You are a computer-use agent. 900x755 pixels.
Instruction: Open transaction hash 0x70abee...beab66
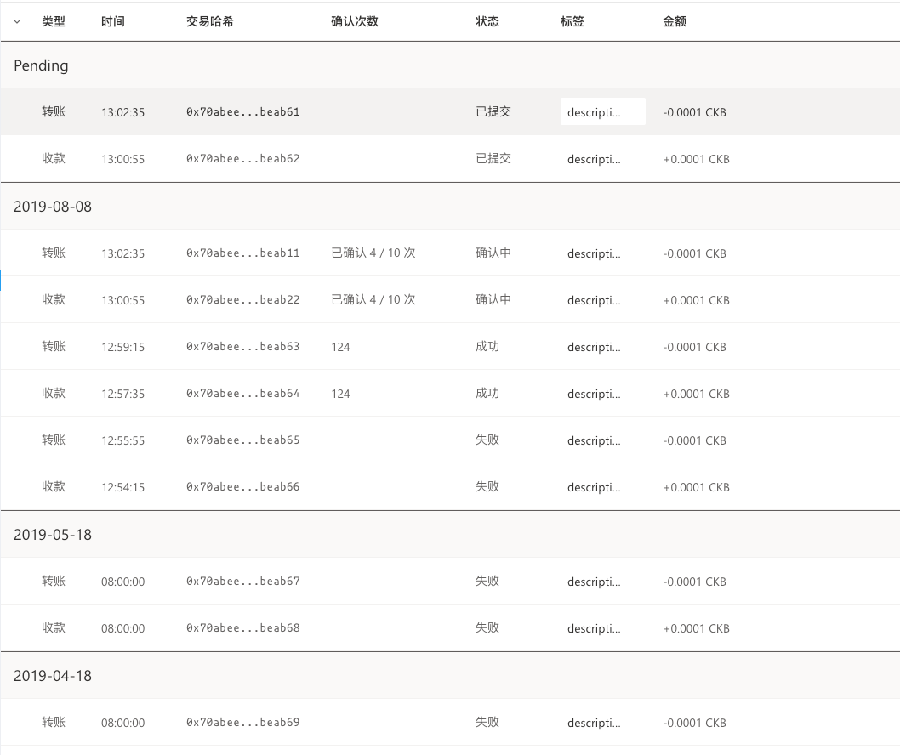242,487
